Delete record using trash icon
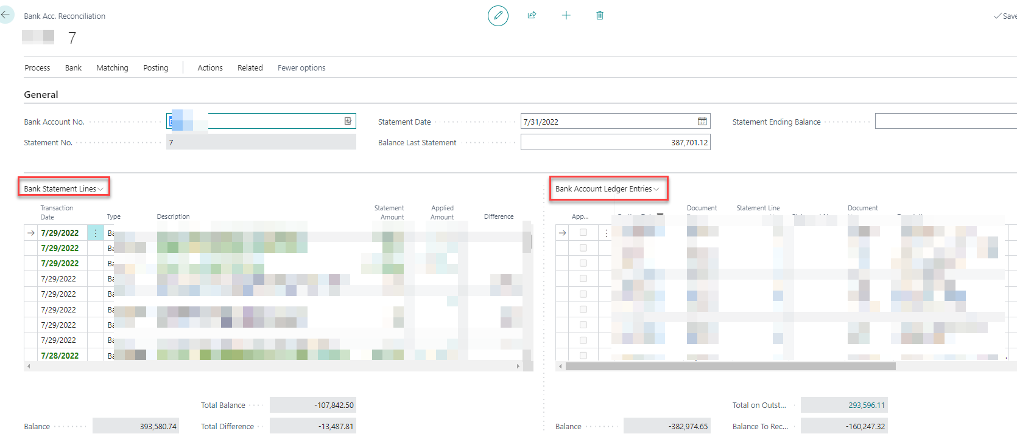 click(x=600, y=15)
